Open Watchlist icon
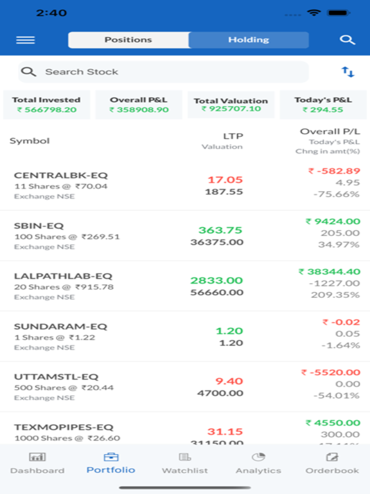This screenshot has width=370, height=494. (x=185, y=457)
